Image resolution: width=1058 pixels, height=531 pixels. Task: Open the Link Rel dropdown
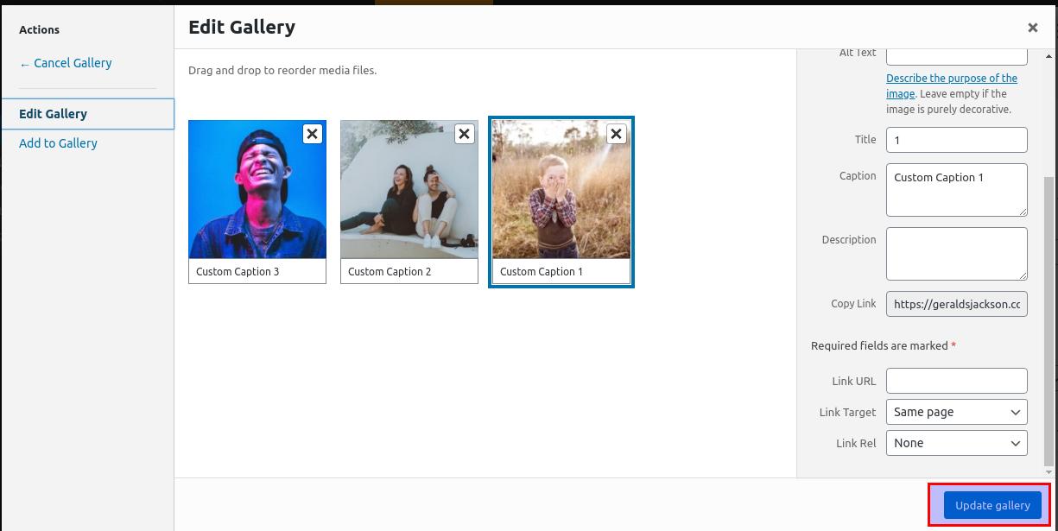[x=957, y=443]
